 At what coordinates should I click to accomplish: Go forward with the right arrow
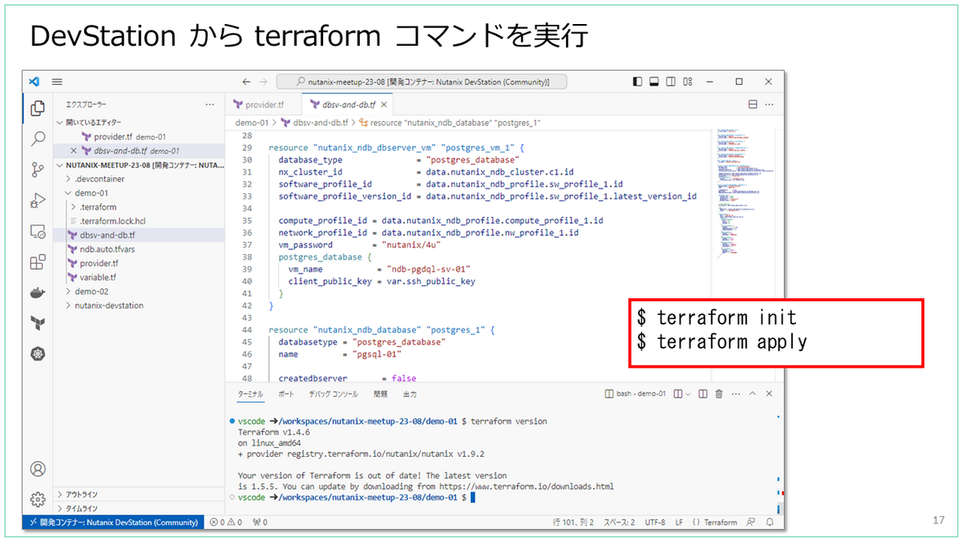[264, 81]
